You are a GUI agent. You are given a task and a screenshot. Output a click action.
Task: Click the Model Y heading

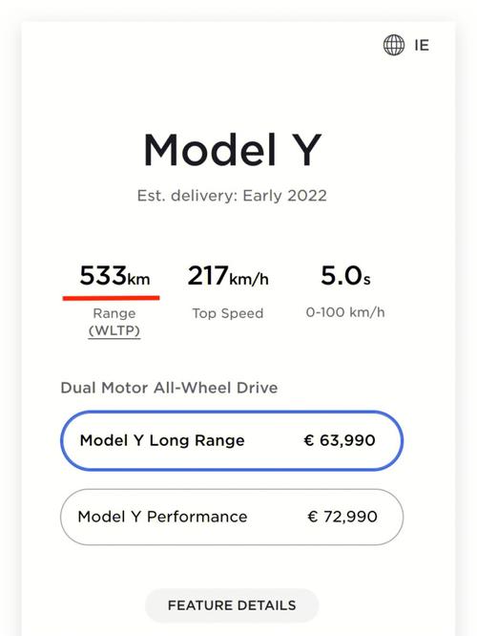coord(232,150)
